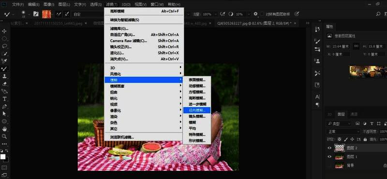Expand the hidden document tabs chevron
Screen dimensions: 387x179
pyautogui.click(x=308, y=23)
